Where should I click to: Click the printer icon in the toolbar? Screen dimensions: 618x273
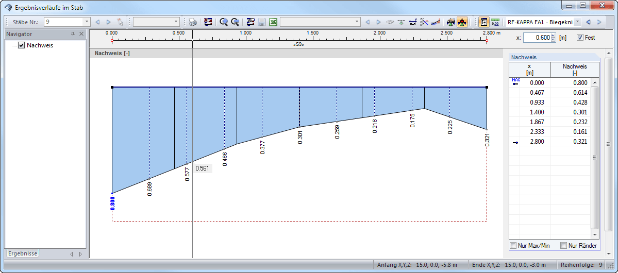pos(192,22)
